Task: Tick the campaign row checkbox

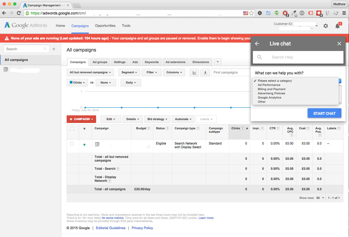Action: click(72, 144)
